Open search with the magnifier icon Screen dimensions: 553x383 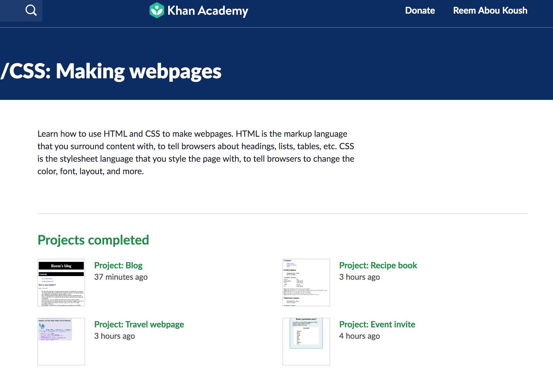tap(31, 10)
